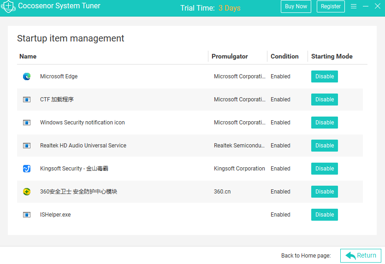Click the Condition column header
The image size is (385, 264).
click(284, 56)
